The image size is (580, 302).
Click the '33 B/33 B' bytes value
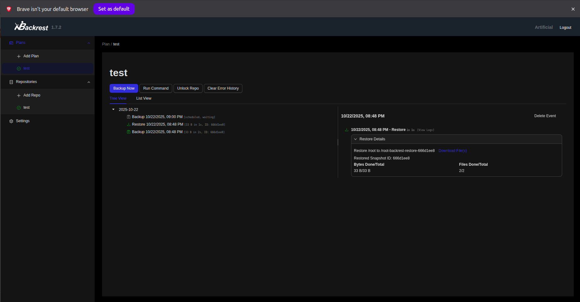pos(362,171)
